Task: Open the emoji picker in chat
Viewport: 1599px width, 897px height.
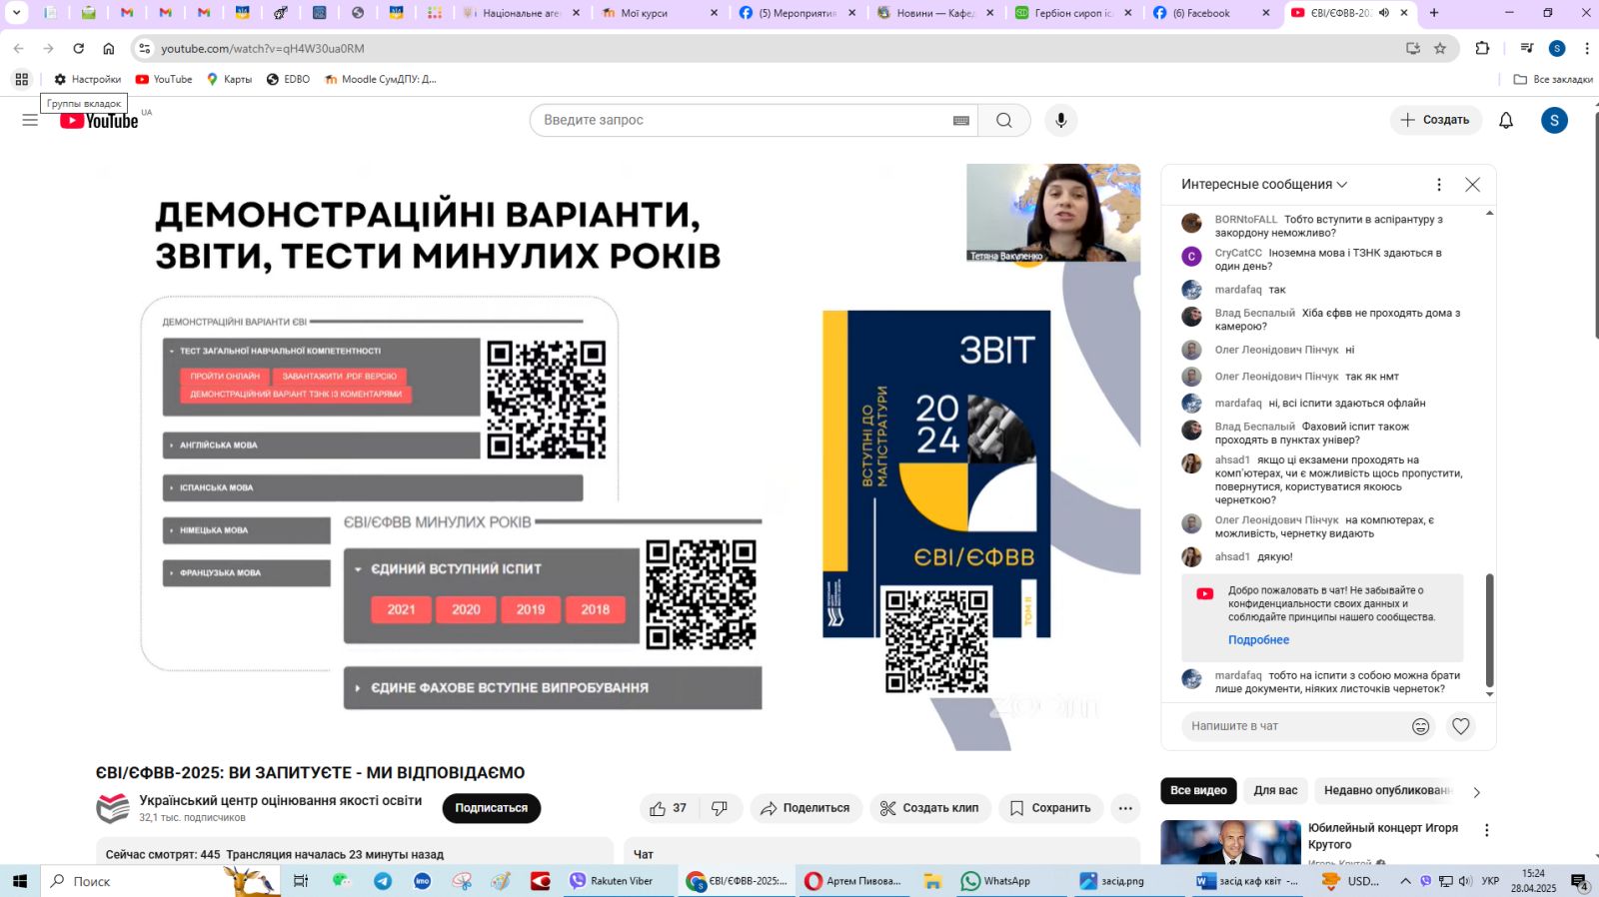Action: pyautogui.click(x=1420, y=727)
